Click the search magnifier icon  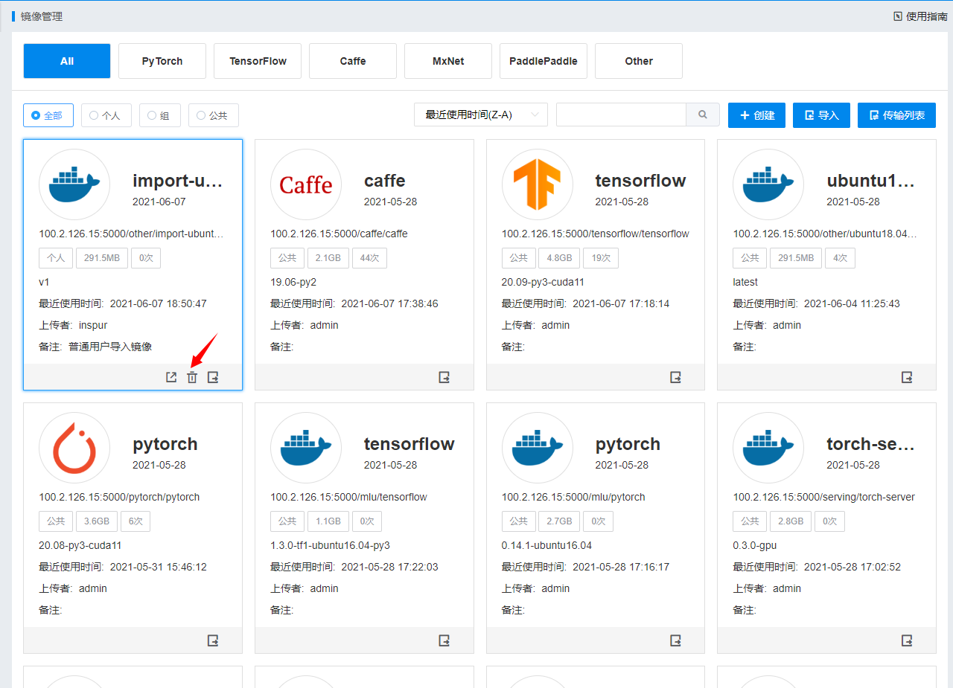click(x=703, y=115)
